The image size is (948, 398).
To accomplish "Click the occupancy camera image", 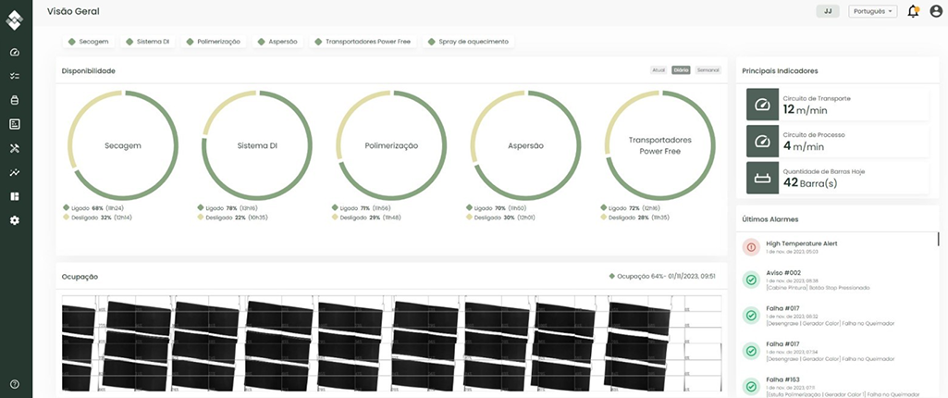I will tap(392, 343).
